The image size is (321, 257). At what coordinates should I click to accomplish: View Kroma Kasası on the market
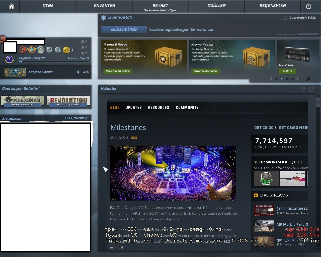click(x=205, y=71)
